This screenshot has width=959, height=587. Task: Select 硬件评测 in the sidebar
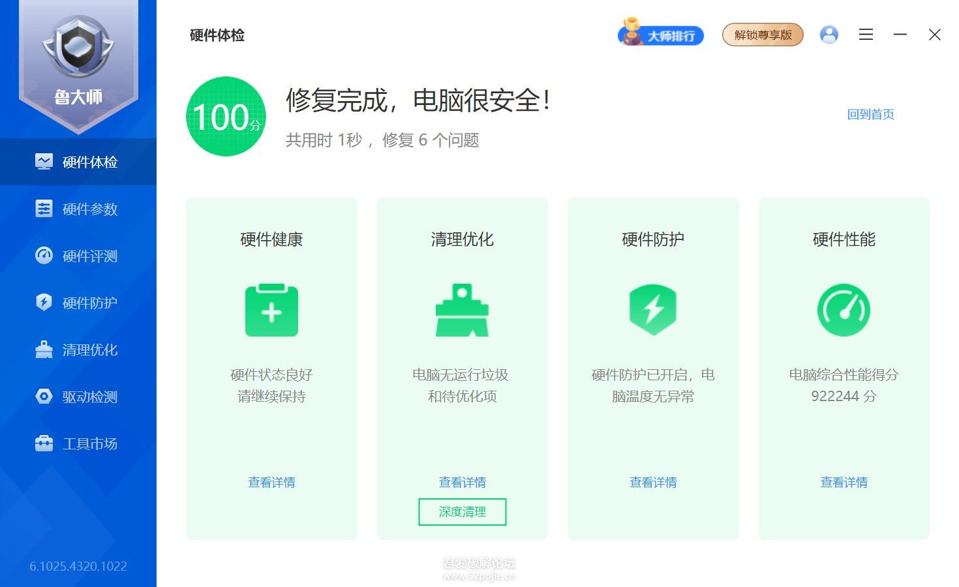(x=87, y=256)
